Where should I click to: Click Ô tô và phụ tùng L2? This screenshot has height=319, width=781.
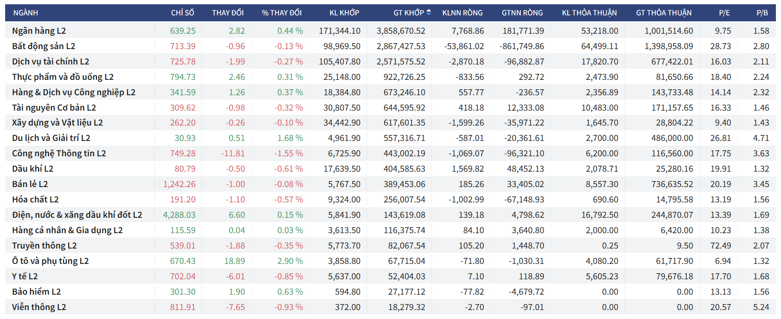[x=50, y=261]
